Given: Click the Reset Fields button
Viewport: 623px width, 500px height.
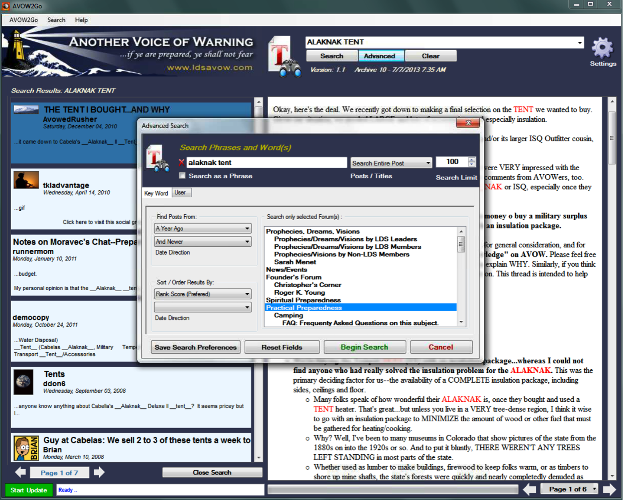Looking at the screenshot, I should pos(281,347).
